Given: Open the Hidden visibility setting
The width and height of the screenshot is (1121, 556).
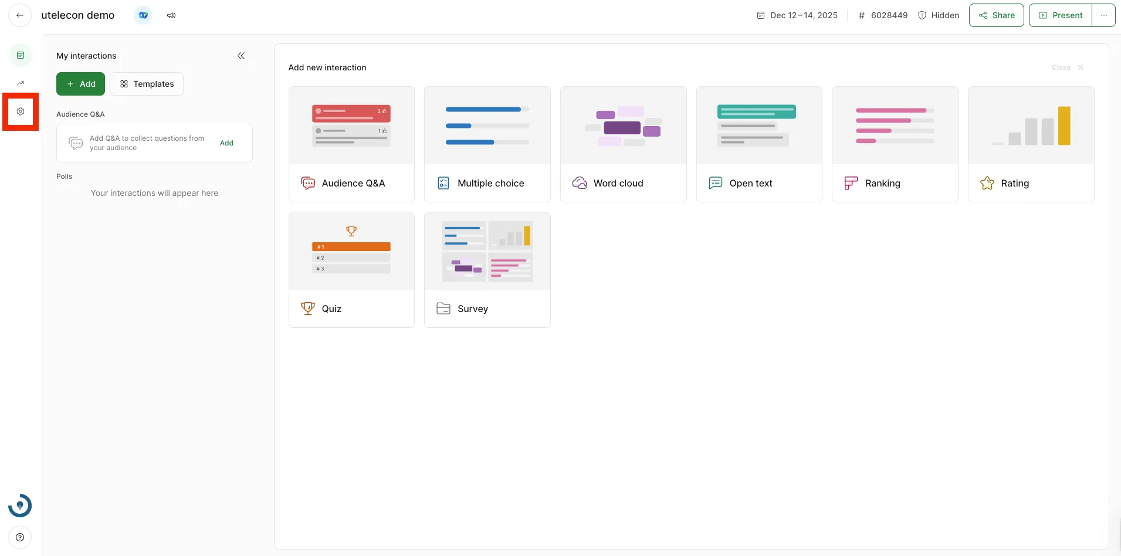Looking at the screenshot, I should (939, 15).
